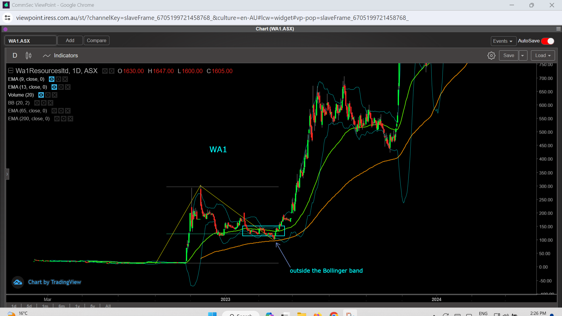The height and width of the screenshot is (316, 562).
Task: Click the Mar label on time axis
Action: pyautogui.click(x=47, y=299)
